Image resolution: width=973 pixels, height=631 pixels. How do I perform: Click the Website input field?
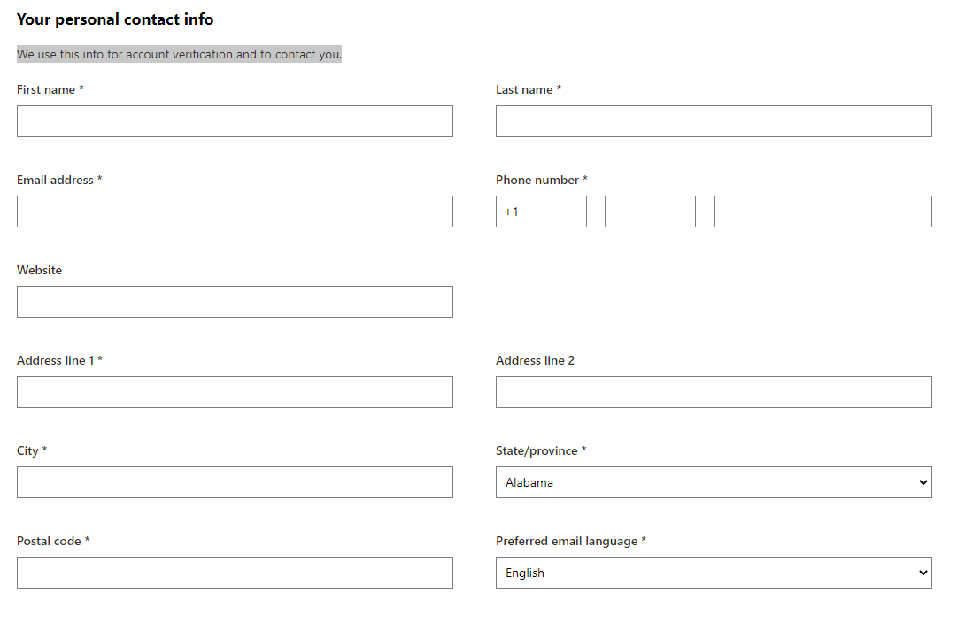(235, 302)
